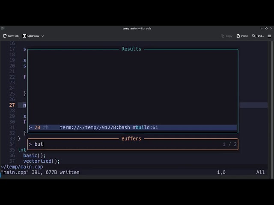Click the vectorized(); code line
274x205 pixels.
tap(42, 161)
